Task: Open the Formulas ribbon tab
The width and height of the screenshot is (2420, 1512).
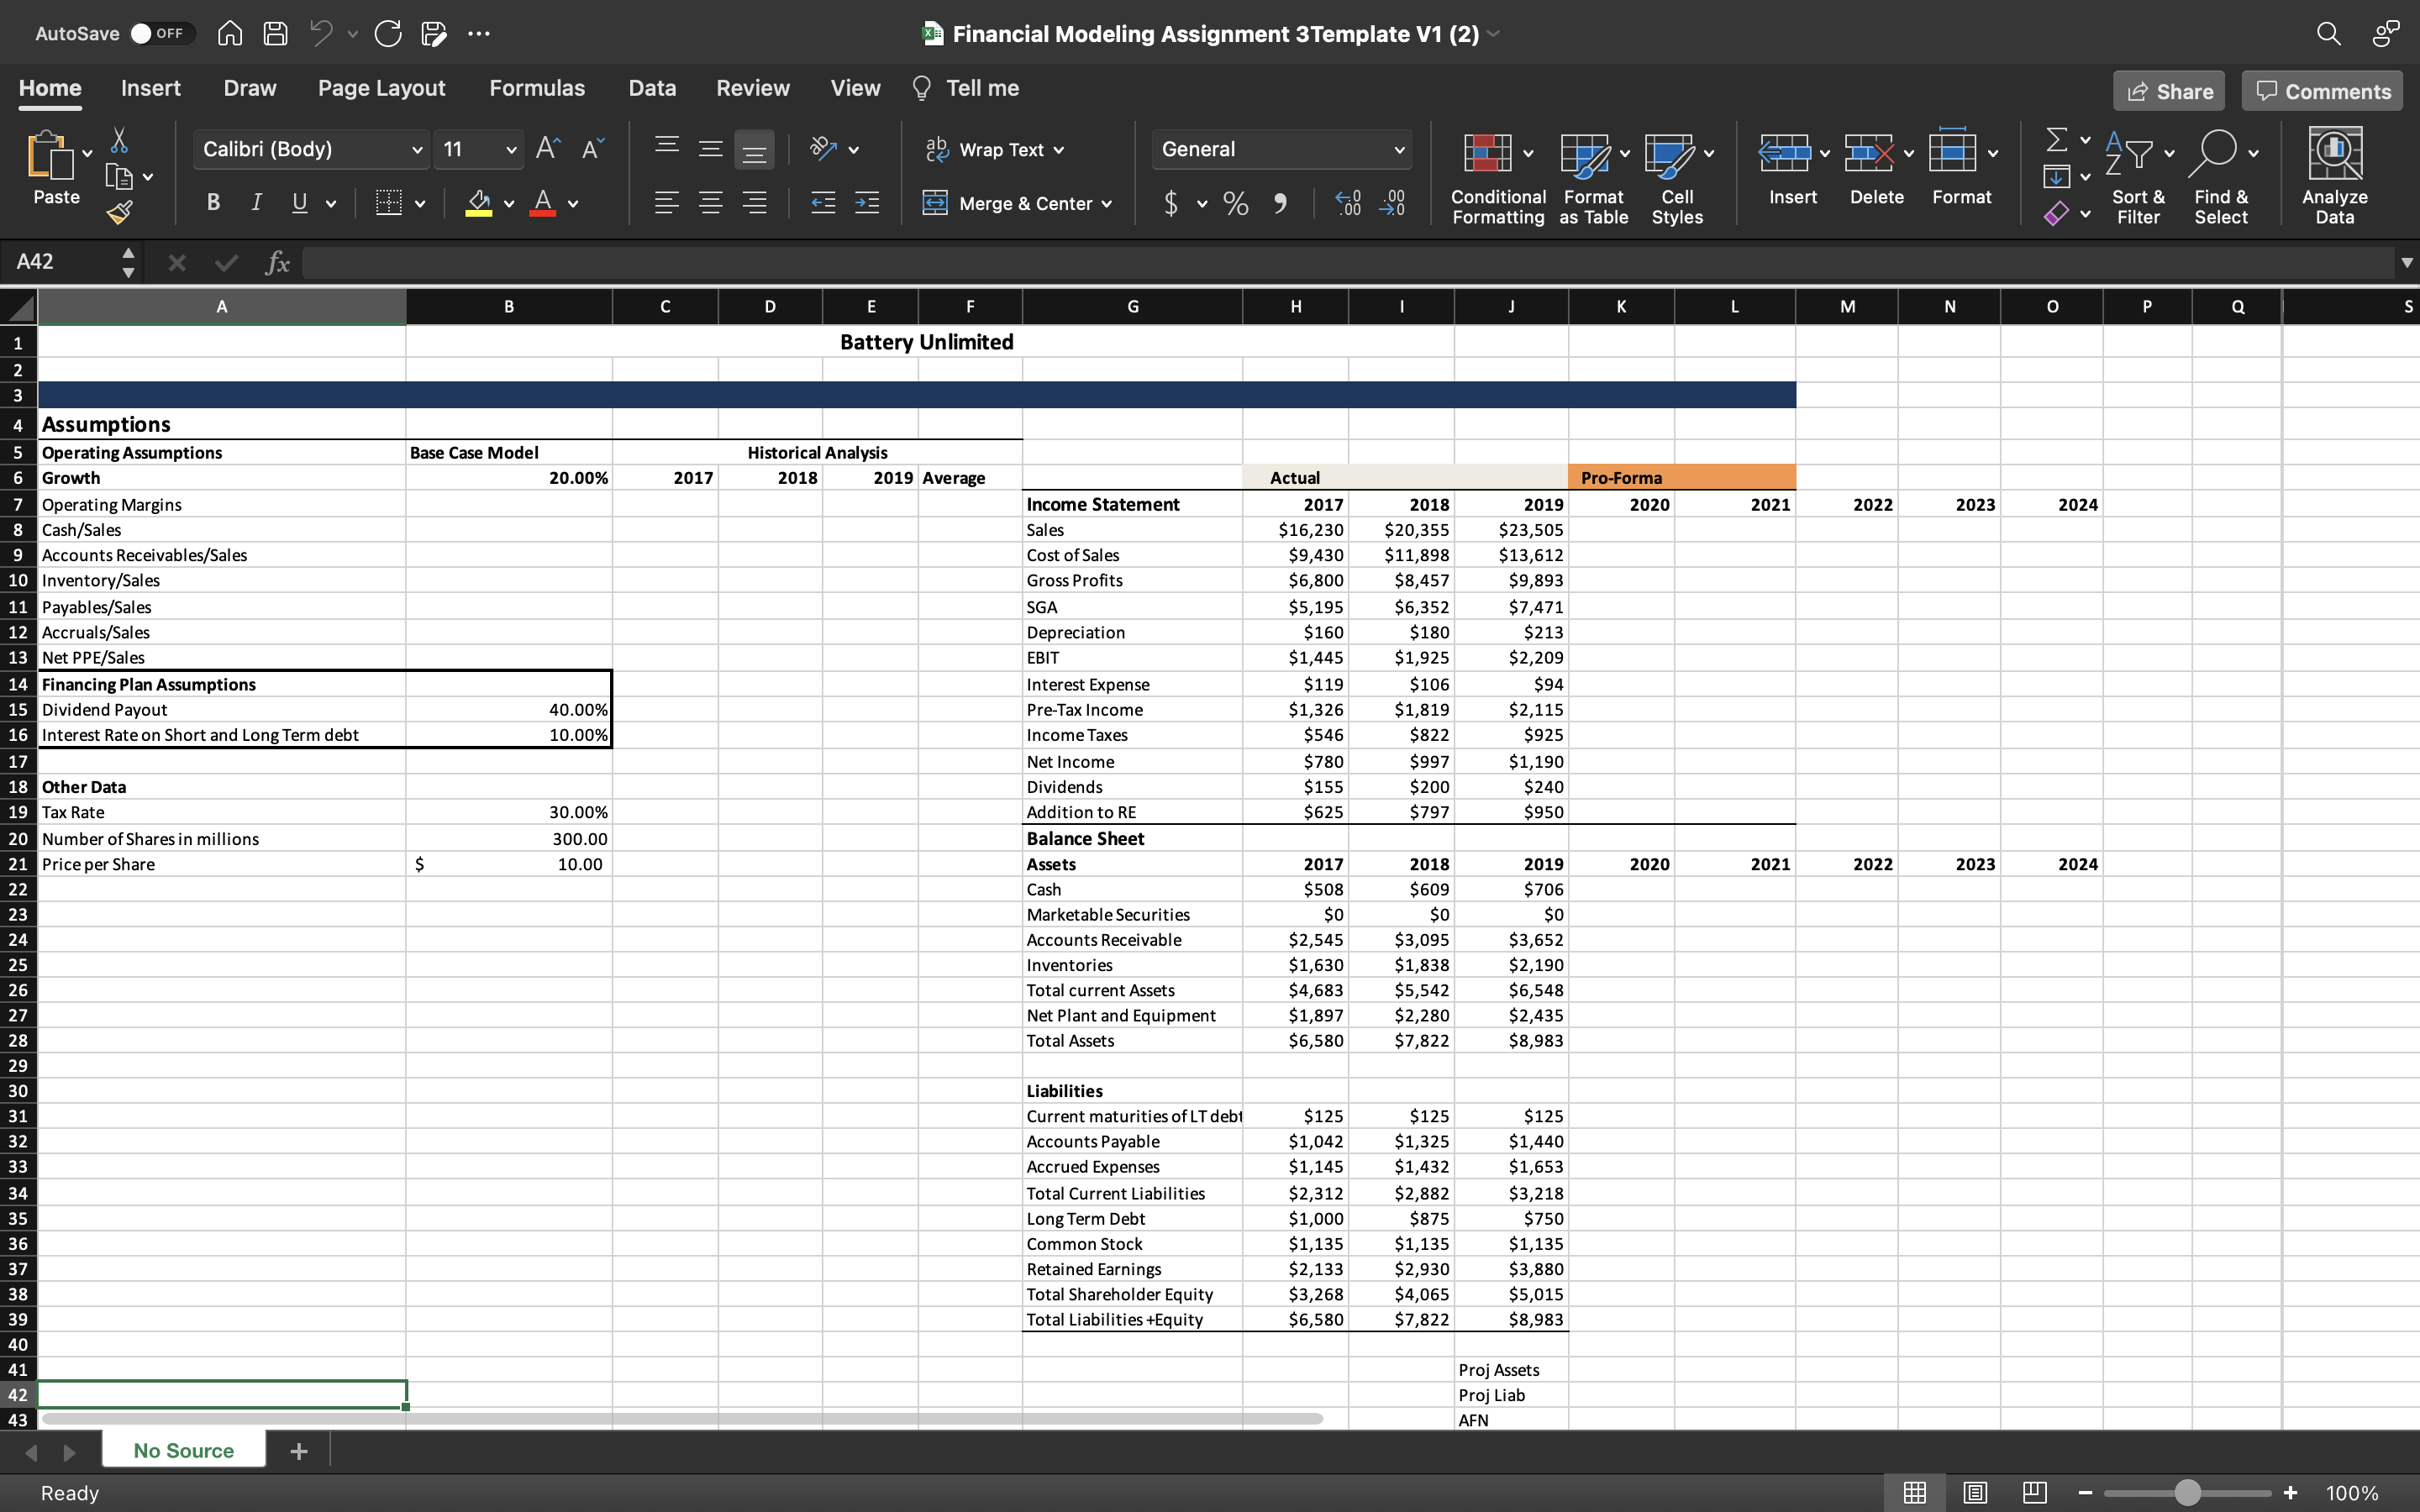Action: [x=537, y=88]
